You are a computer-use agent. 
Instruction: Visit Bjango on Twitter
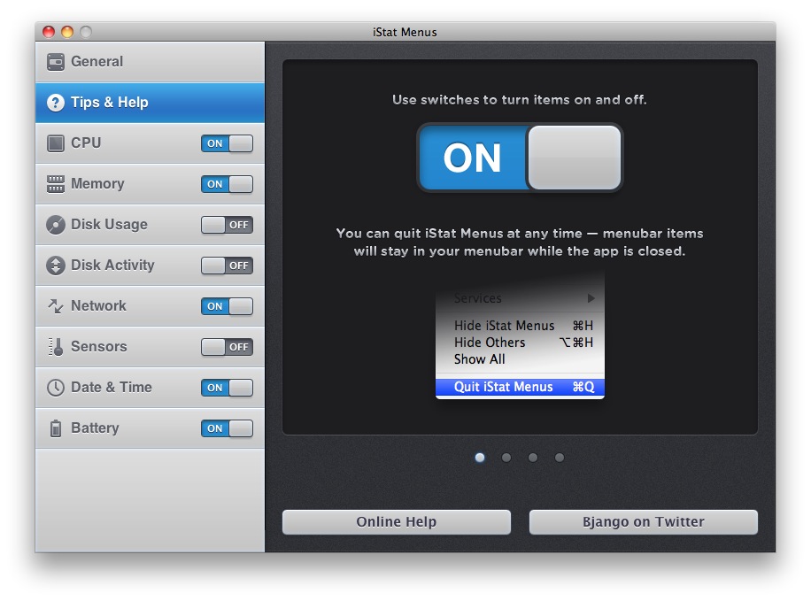[644, 522]
